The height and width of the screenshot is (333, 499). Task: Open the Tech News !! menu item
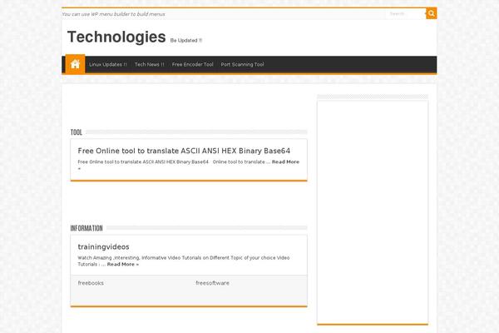coord(149,64)
